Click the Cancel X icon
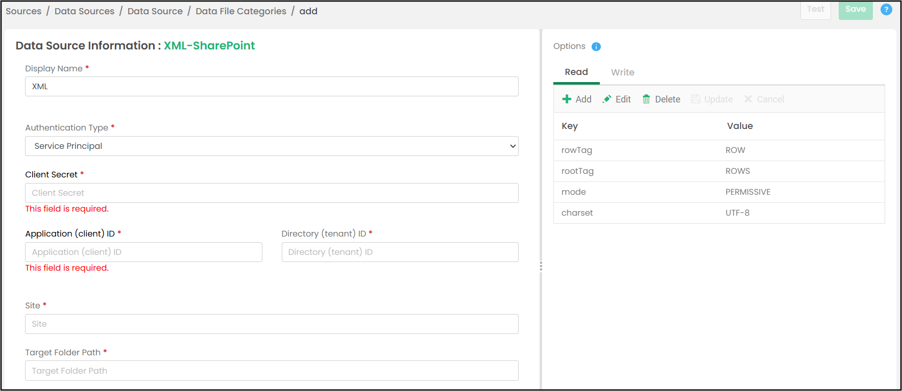The image size is (902, 391). tap(748, 99)
